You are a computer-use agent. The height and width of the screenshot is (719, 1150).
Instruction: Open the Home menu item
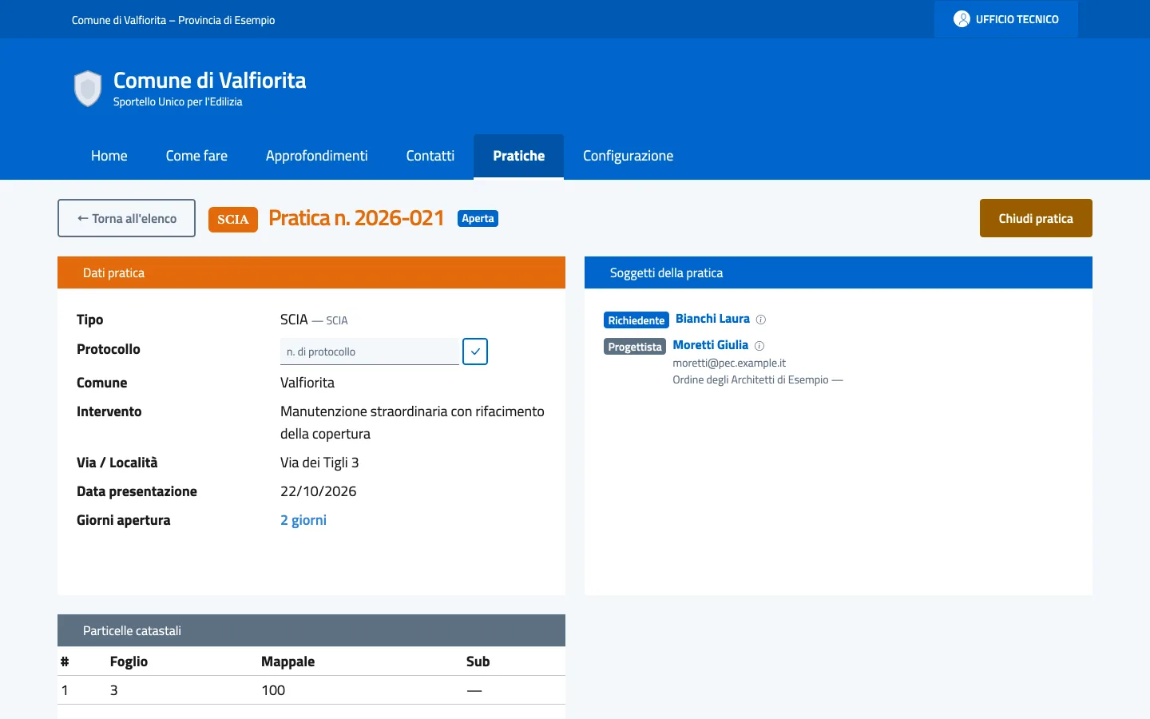tap(109, 156)
